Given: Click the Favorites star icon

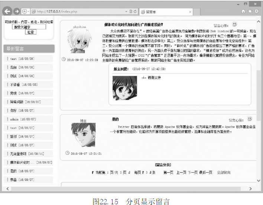Looking at the screenshot, I should (250, 12).
